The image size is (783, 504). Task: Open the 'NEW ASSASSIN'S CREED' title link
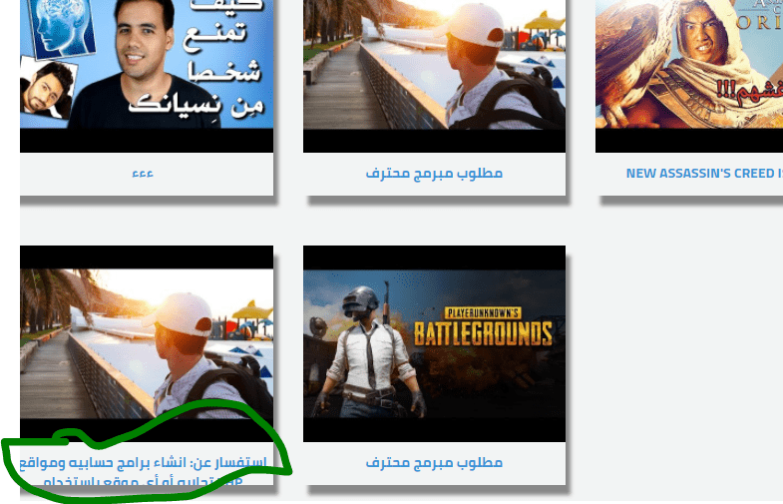[x=704, y=174]
